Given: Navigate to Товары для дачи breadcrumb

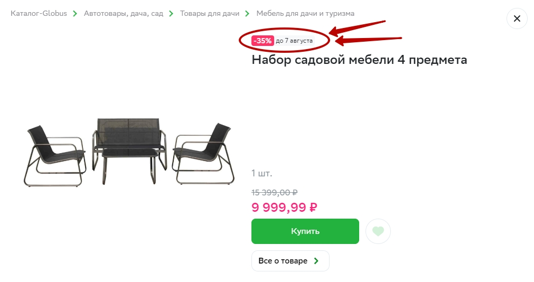Looking at the screenshot, I should click(210, 14).
